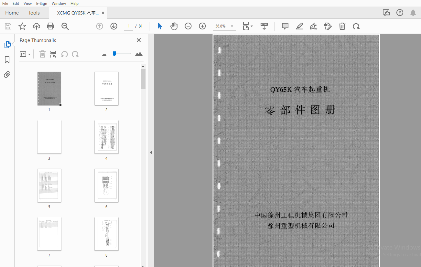Click the upload to cloud icon

tap(37, 26)
